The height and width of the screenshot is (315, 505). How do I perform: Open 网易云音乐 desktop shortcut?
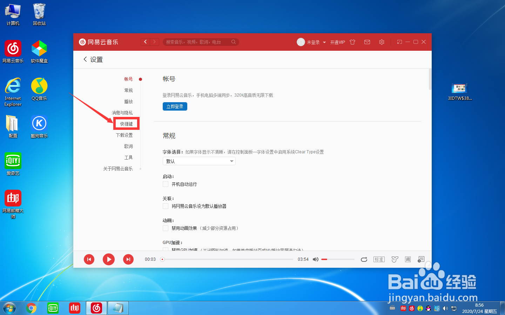pos(13,51)
